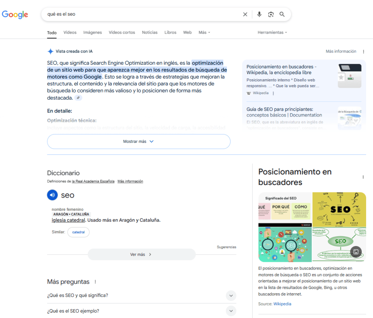
Task: Click the 'nombre femenino' label
Action: [67, 210]
